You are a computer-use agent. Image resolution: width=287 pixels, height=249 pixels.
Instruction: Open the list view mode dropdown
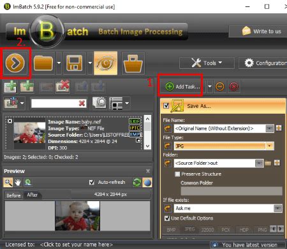click(127, 103)
